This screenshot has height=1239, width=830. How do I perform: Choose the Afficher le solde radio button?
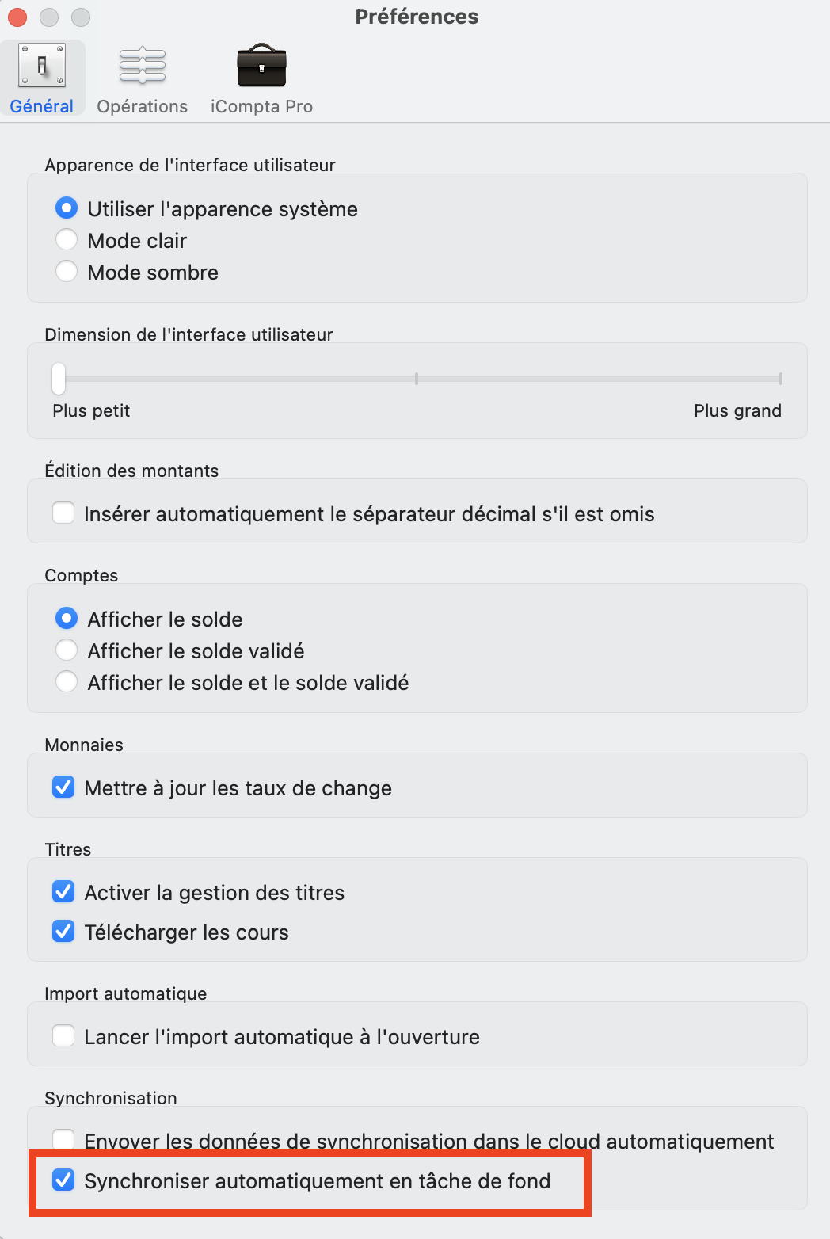(67, 619)
